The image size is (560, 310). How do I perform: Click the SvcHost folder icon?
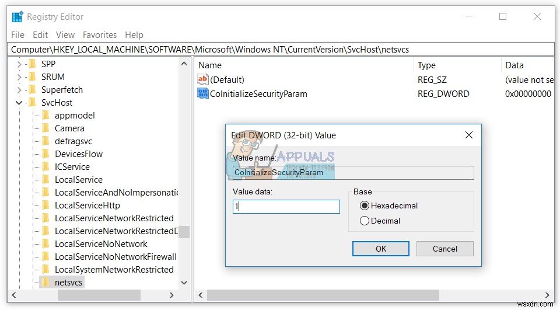[33, 103]
